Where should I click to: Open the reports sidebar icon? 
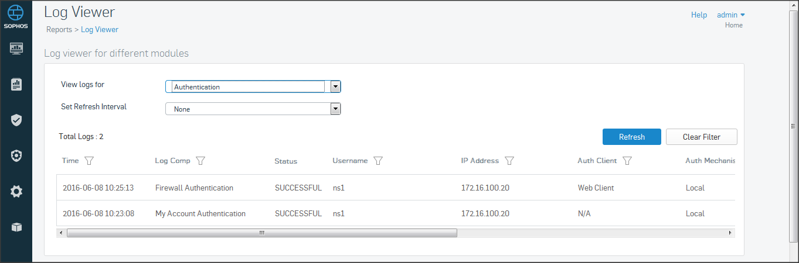[16, 85]
